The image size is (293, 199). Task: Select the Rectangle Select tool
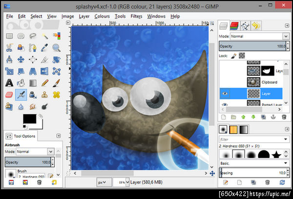click(9, 36)
